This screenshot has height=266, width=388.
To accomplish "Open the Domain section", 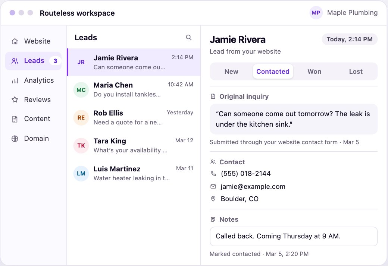I will click(33, 139).
